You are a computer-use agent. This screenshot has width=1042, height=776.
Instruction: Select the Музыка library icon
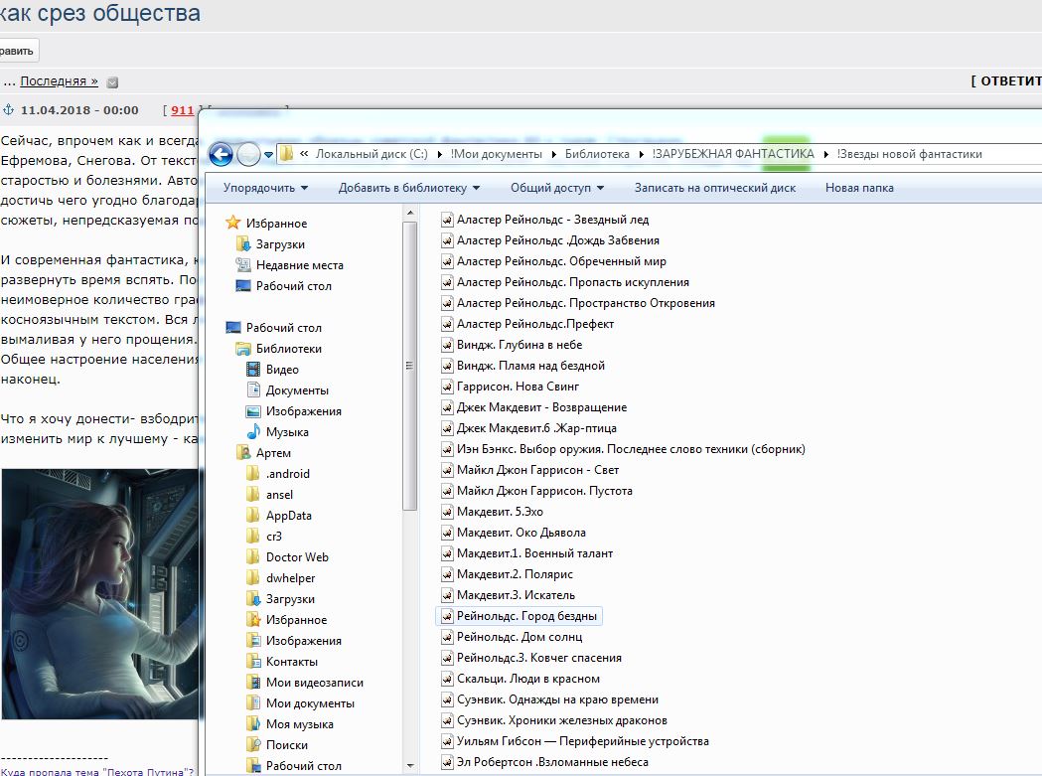[x=253, y=431]
